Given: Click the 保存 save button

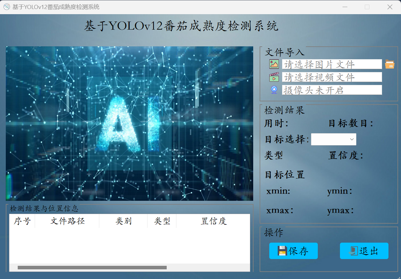Looking at the screenshot, I should (x=293, y=251).
